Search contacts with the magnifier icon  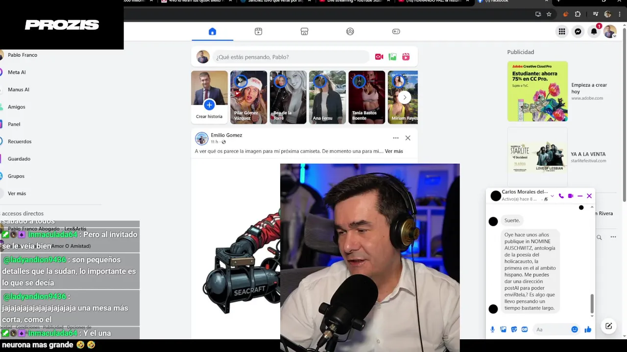599,238
